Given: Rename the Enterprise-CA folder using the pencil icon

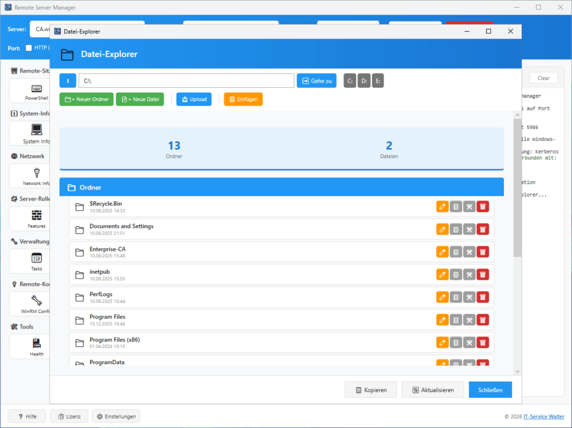Looking at the screenshot, I should point(442,251).
